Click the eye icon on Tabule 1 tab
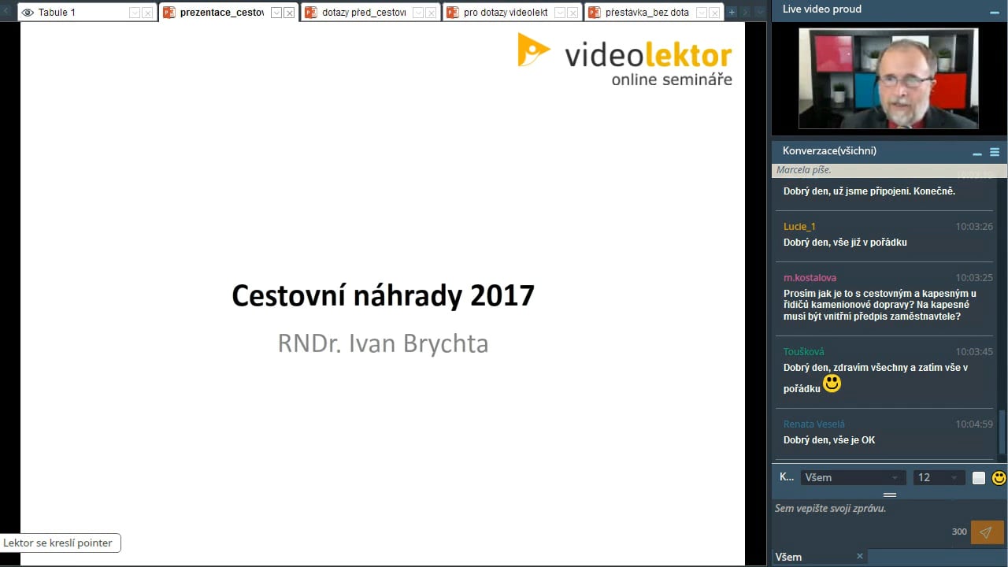The height and width of the screenshot is (567, 1008). coord(28,13)
